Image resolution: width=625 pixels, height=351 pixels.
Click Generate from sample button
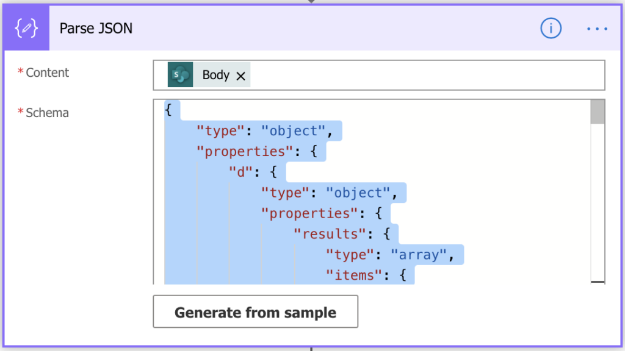tap(256, 311)
